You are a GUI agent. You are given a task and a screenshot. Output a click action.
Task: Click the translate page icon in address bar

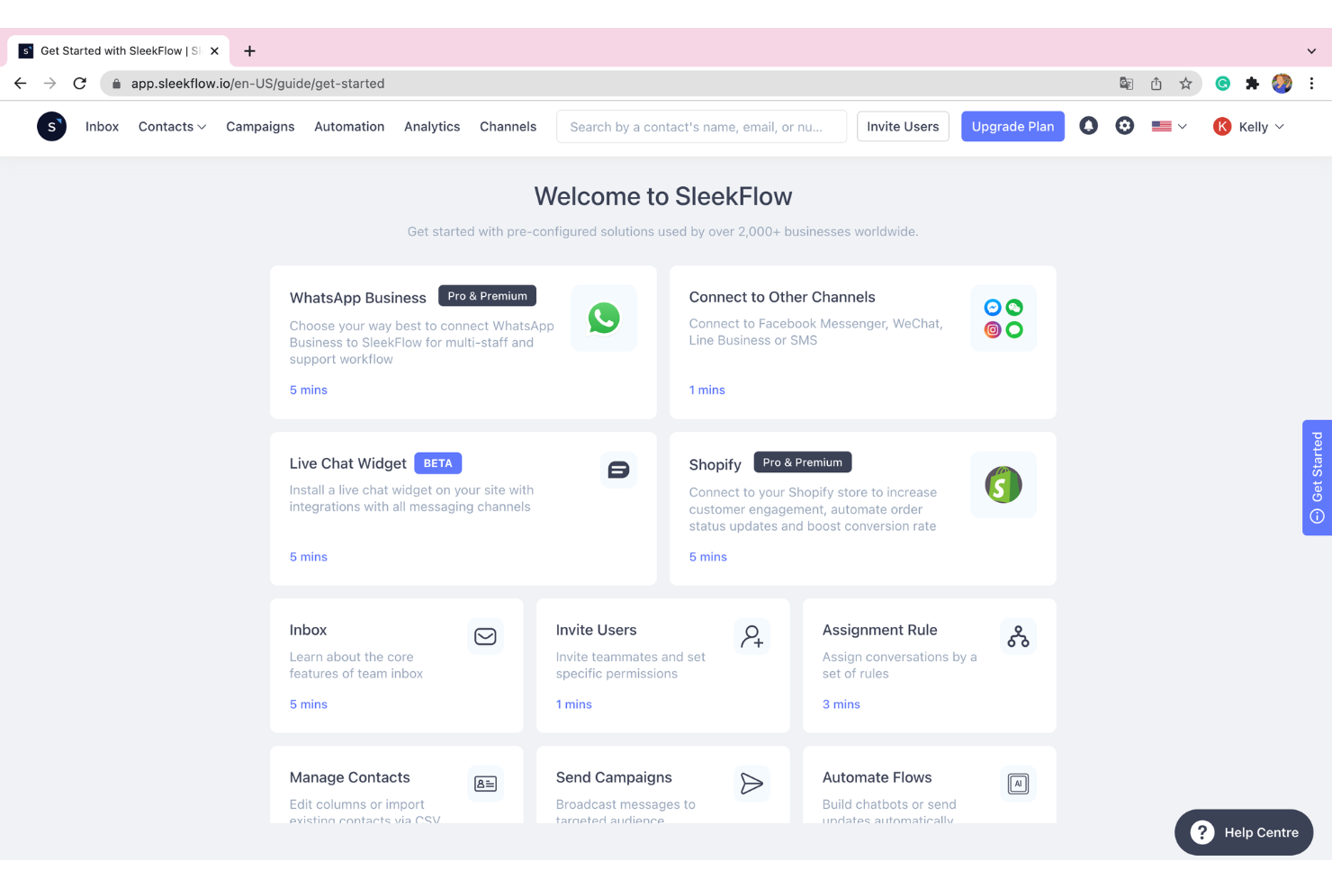pyautogui.click(x=1126, y=84)
